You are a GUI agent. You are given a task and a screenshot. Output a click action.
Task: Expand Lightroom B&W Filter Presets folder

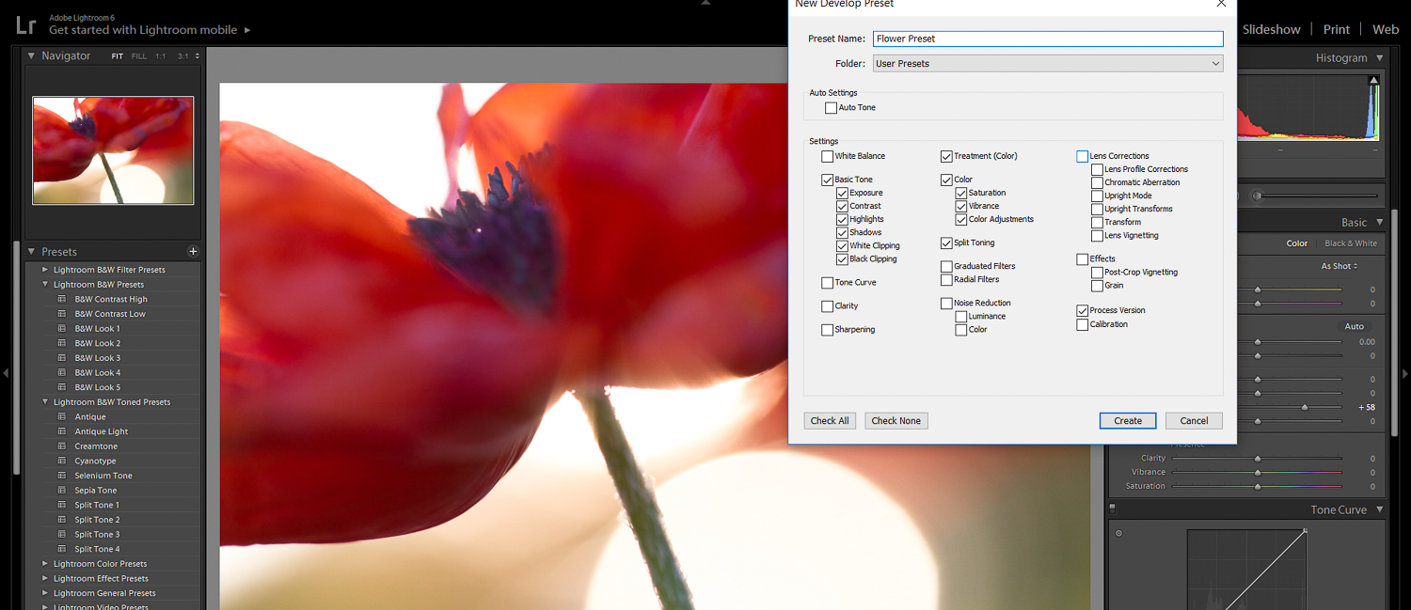click(x=44, y=270)
